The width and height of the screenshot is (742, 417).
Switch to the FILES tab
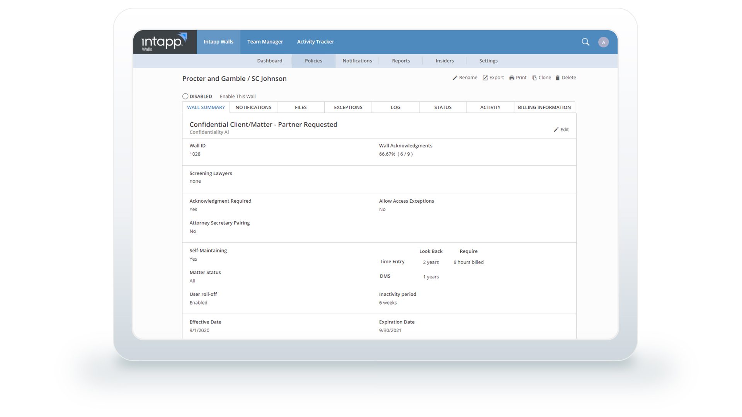pyautogui.click(x=301, y=107)
